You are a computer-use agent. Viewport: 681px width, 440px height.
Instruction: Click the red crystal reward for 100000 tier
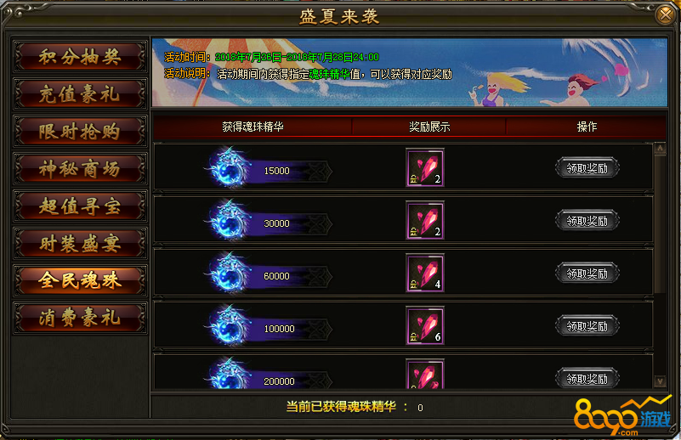[x=425, y=325]
